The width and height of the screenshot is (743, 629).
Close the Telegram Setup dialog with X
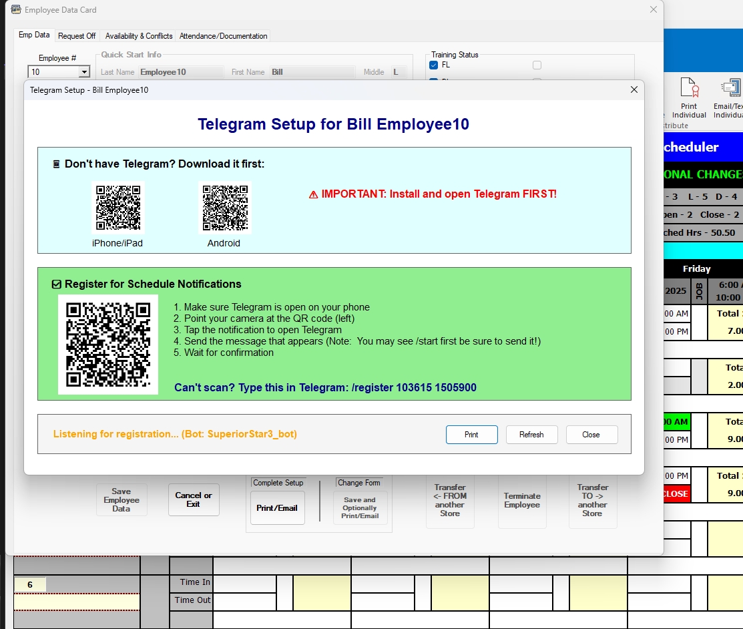634,89
